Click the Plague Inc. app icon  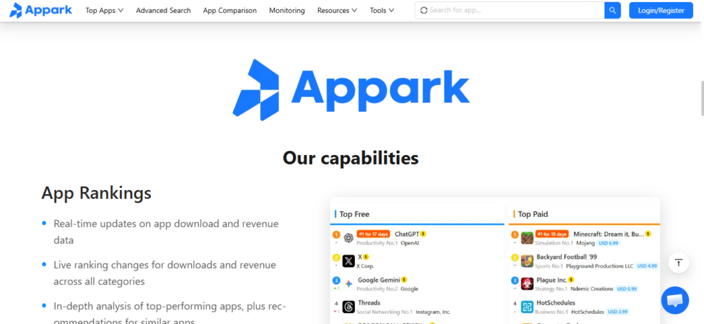tap(527, 283)
